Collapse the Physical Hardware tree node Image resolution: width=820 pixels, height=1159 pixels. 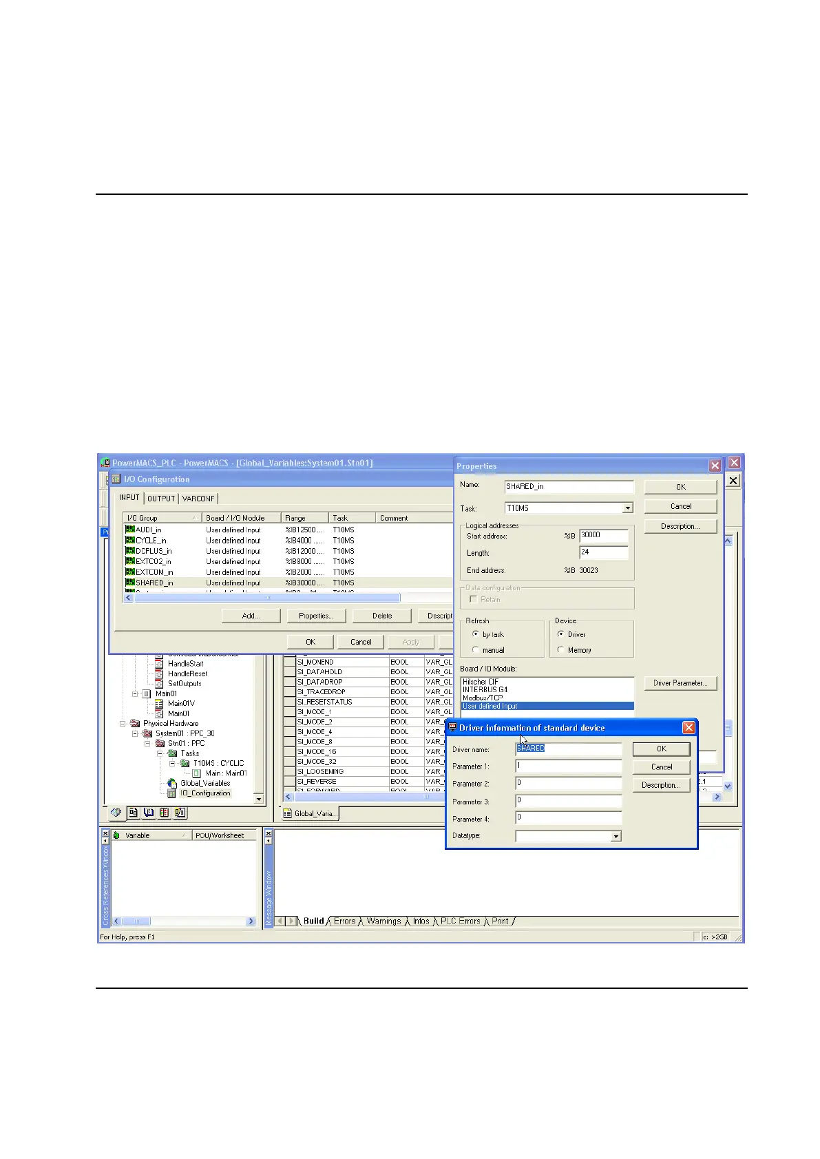point(123,724)
